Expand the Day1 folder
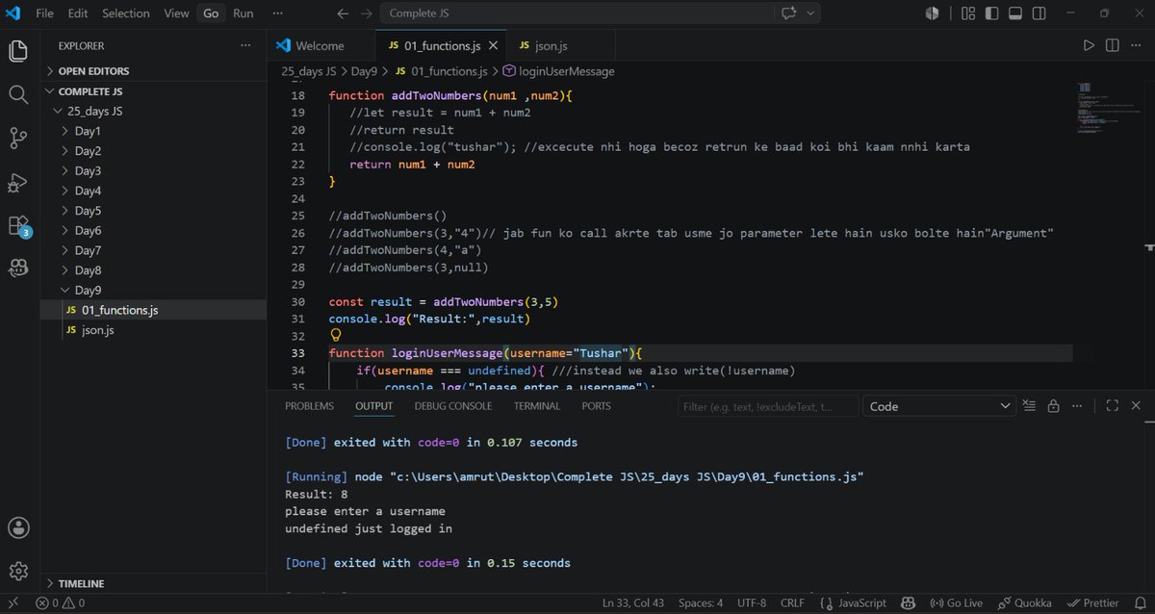 click(154, 131)
